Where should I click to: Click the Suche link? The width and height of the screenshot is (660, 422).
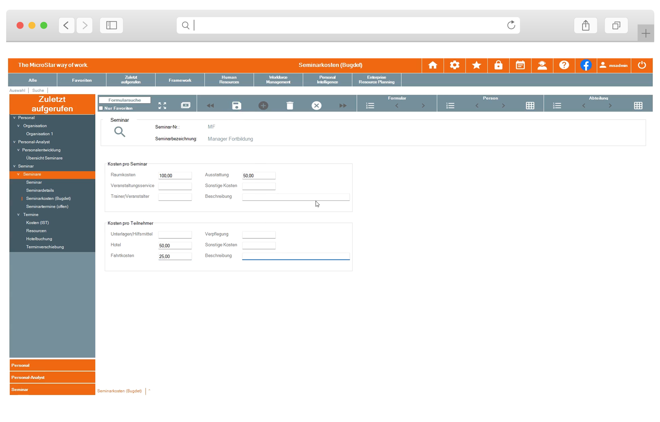[38, 91]
